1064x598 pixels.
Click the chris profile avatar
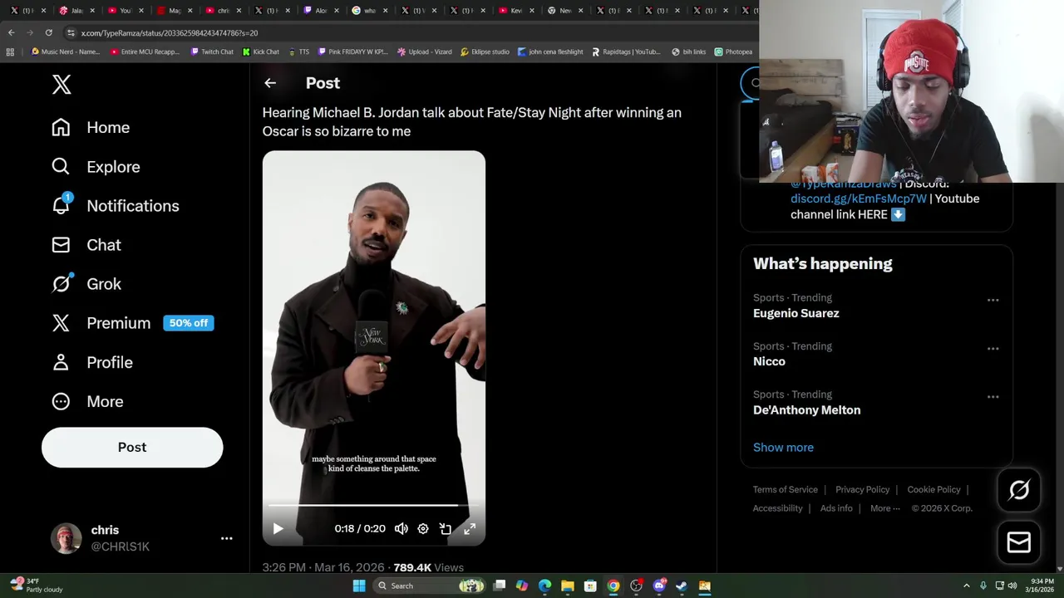tap(66, 538)
